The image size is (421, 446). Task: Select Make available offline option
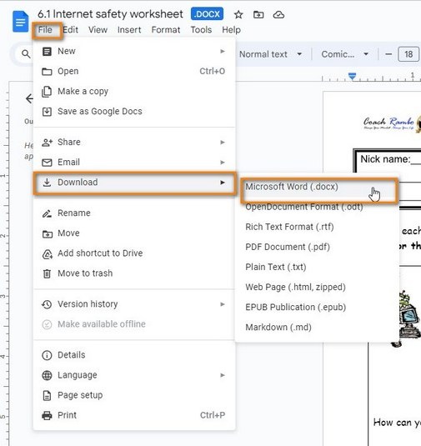click(134, 324)
